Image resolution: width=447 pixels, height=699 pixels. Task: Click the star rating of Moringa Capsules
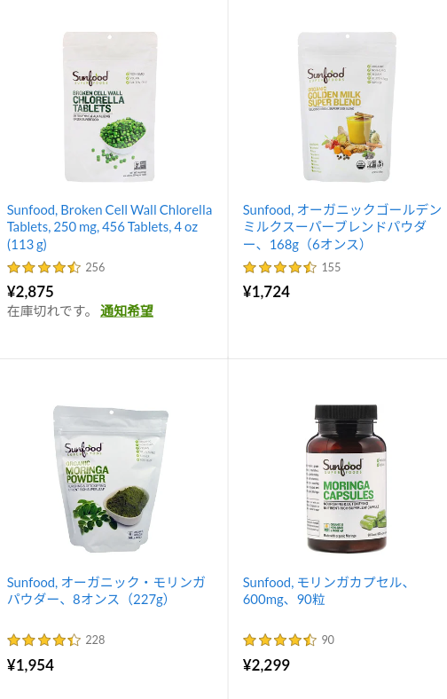click(279, 640)
